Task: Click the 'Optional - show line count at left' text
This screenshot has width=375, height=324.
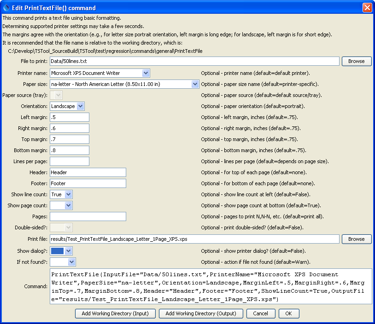Action: click(x=256, y=194)
